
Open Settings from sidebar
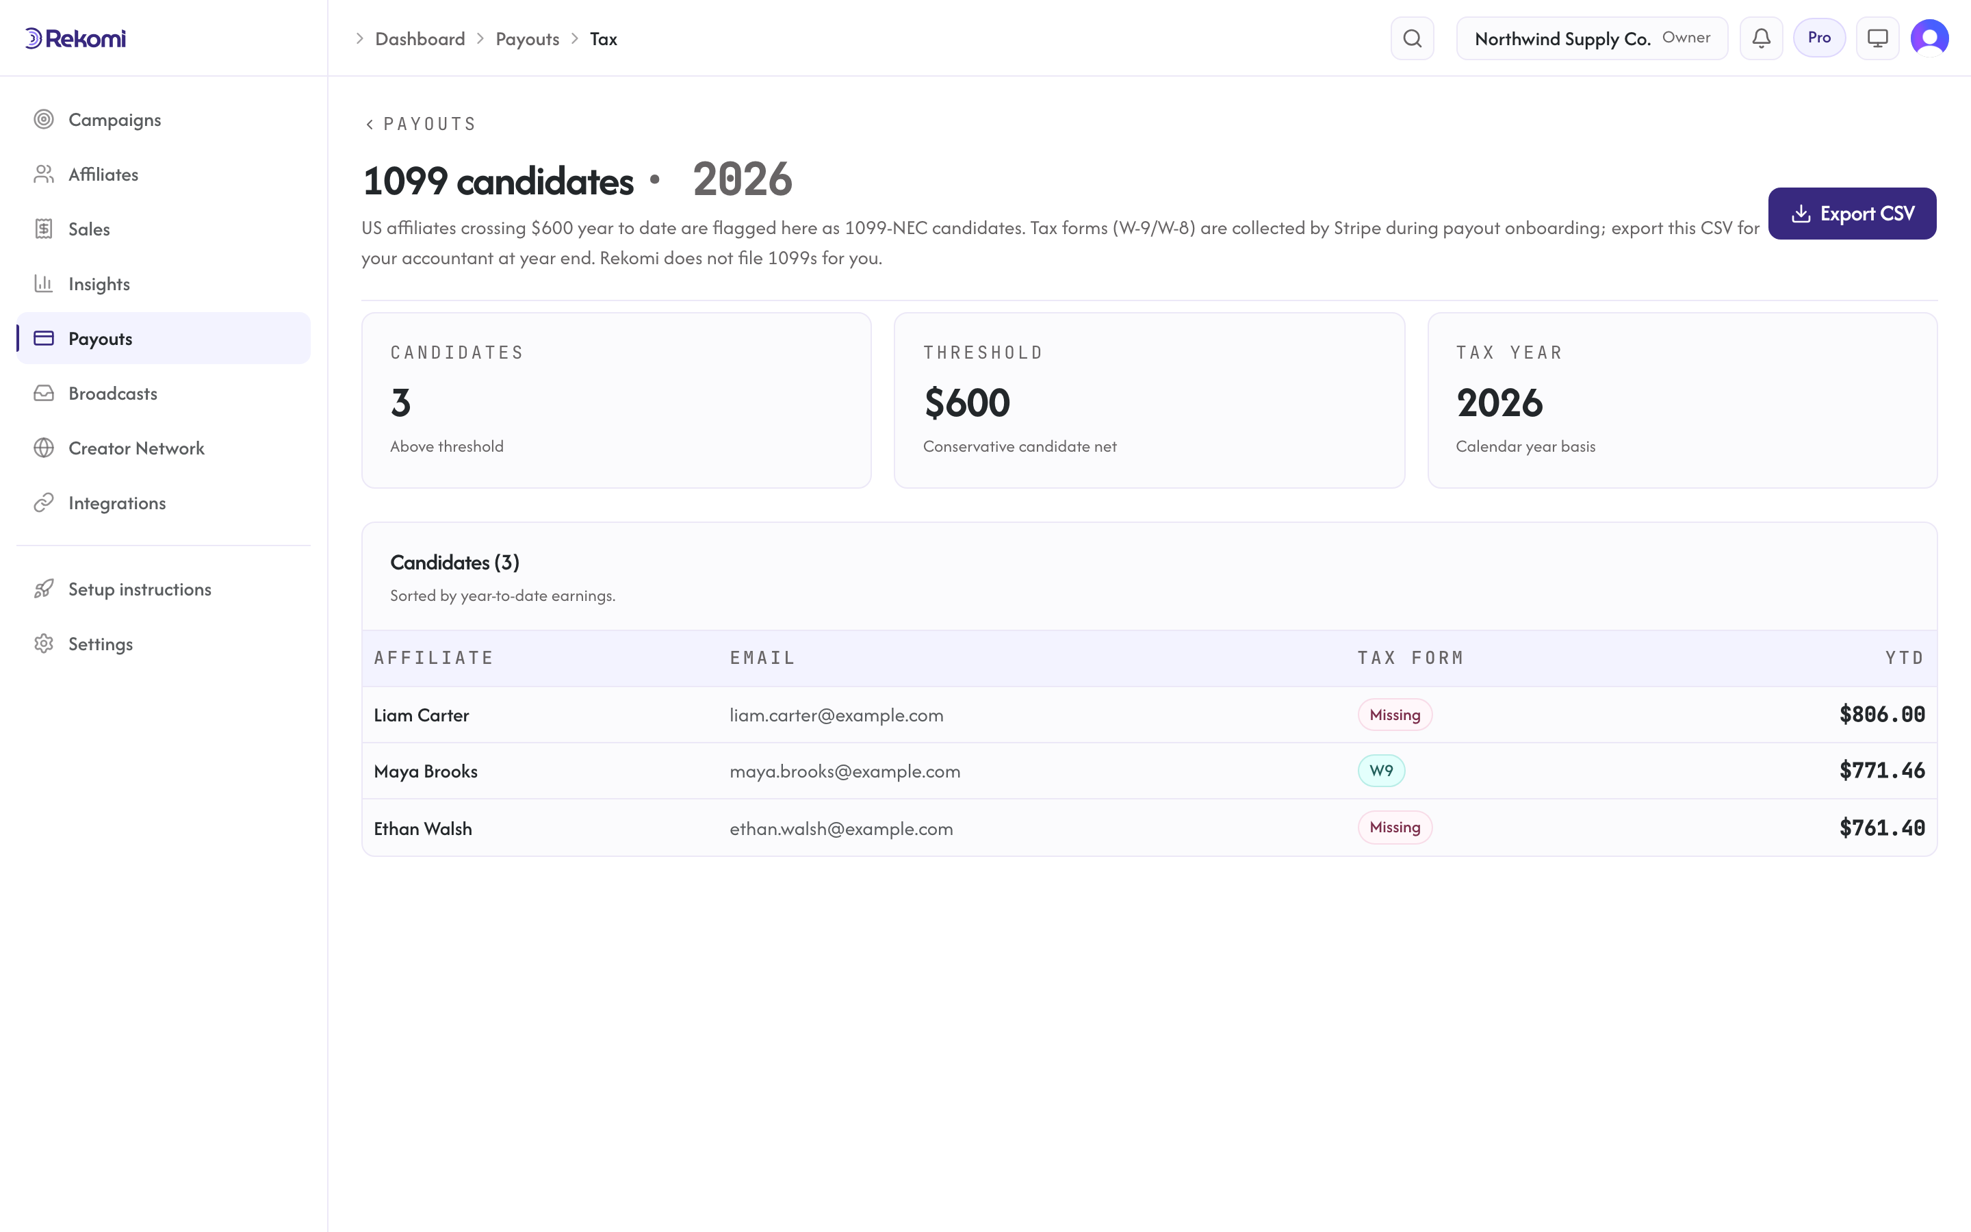click(163, 643)
